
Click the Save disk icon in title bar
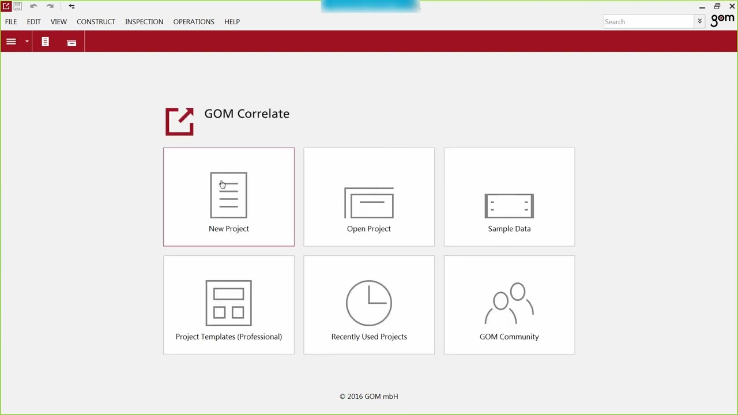[18, 6]
